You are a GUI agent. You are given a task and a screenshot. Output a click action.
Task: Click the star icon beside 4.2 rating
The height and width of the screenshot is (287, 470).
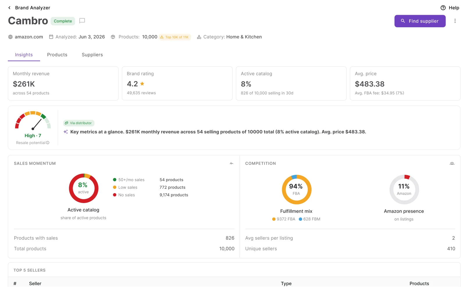pyautogui.click(x=142, y=84)
